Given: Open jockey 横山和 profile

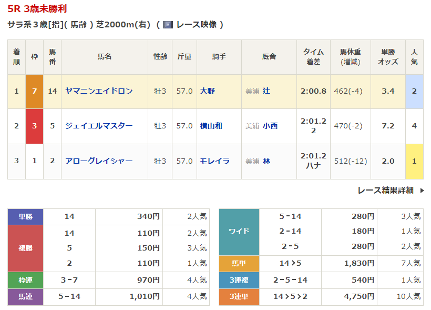Looking at the screenshot, I should coord(211,126).
